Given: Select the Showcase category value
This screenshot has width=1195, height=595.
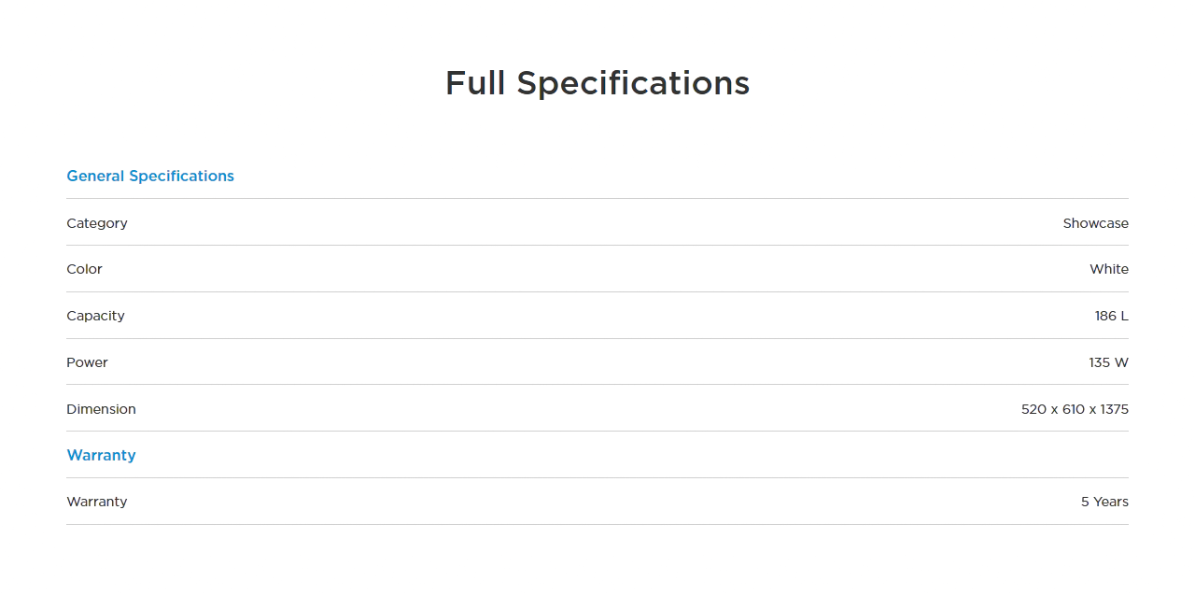Looking at the screenshot, I should (x=1095, y=223).
